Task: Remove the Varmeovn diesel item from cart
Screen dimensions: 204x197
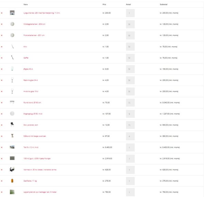Action: [x=2, y=170]
